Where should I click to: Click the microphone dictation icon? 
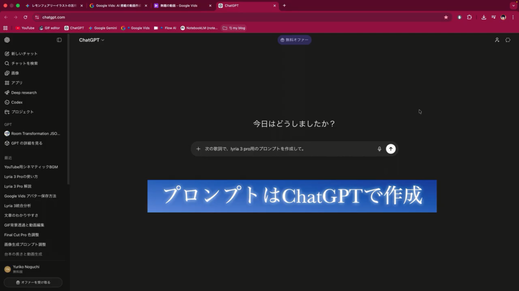pyautogui.click(x=379, y=149)
